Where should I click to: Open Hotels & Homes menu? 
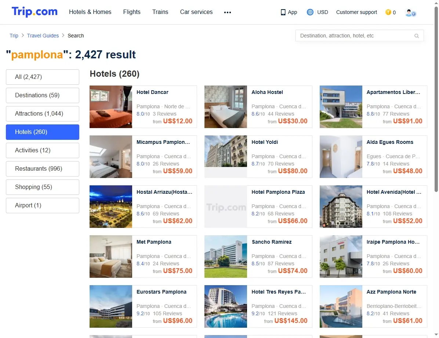90,12
